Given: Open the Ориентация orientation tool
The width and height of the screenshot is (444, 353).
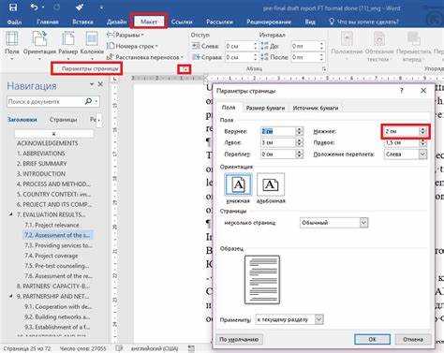Looking at the screenshot, I should click(x=39, y=44).
